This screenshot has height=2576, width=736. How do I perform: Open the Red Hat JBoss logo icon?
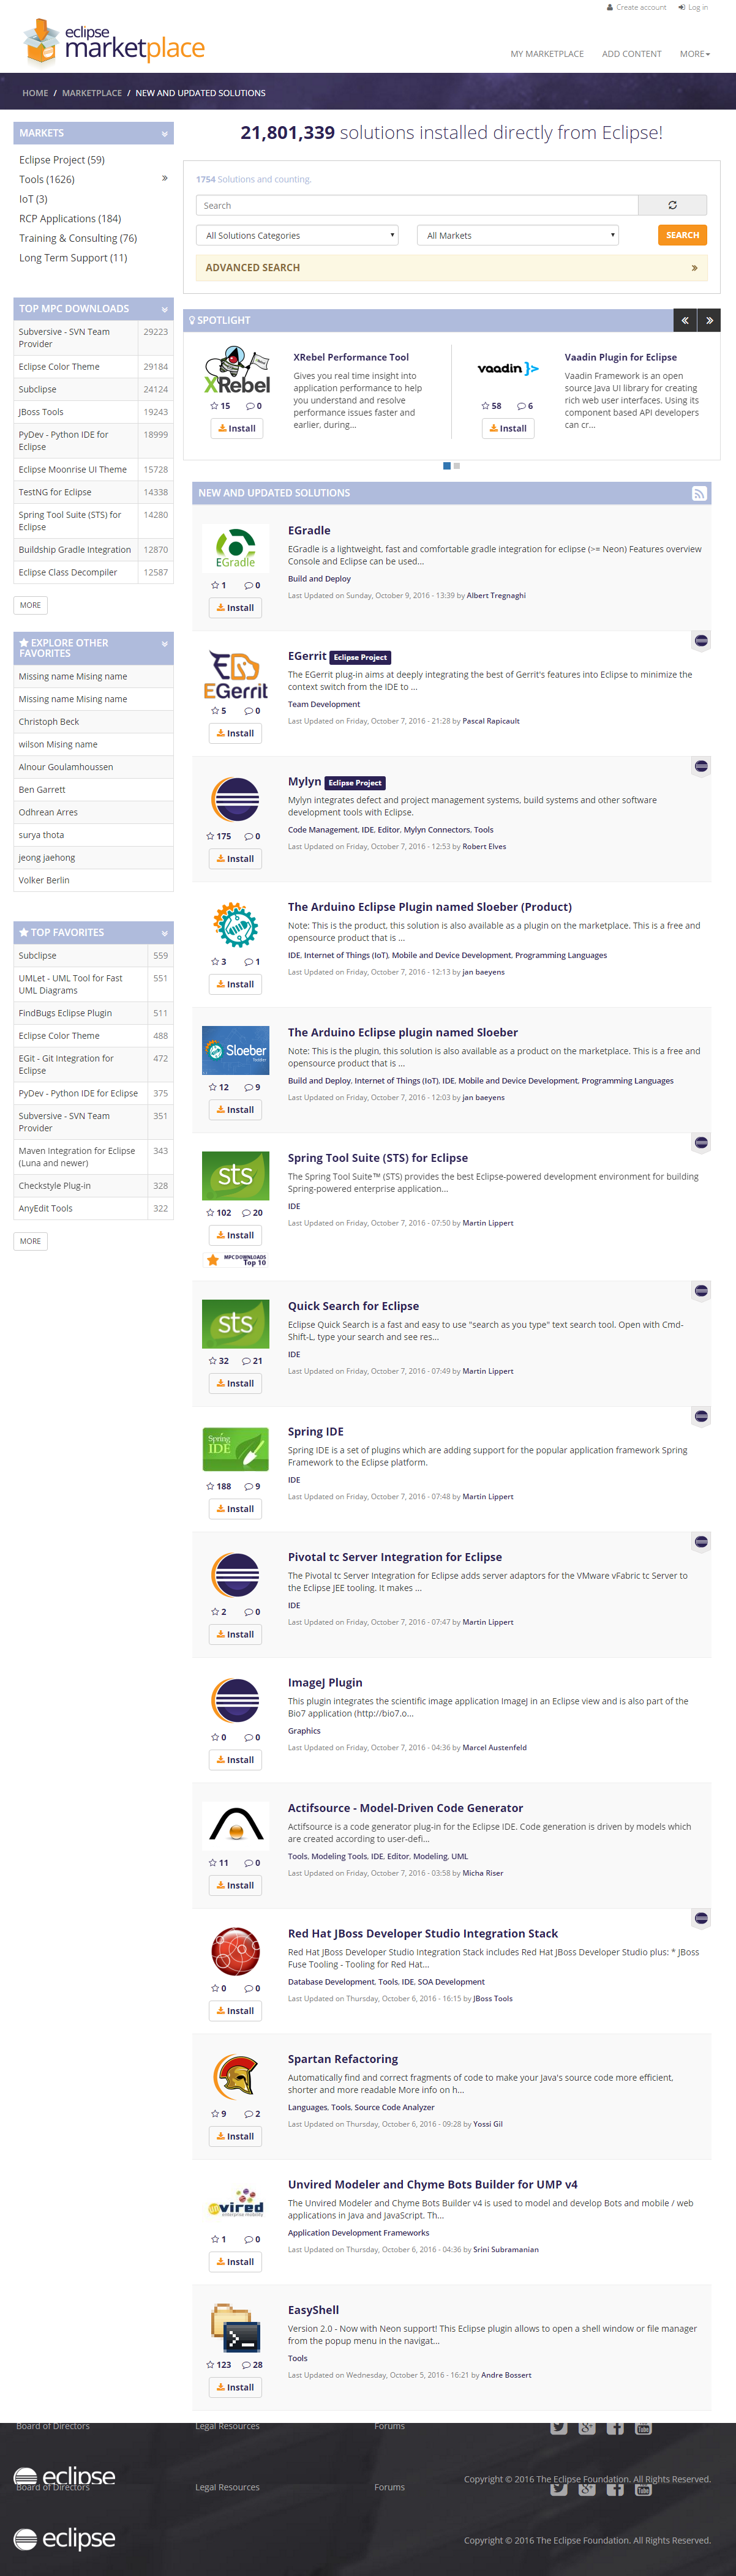coord(236,1951)
